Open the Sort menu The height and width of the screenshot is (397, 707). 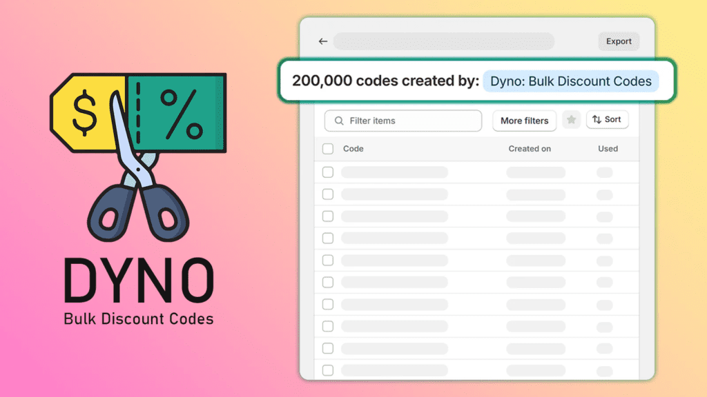click(x=607, y=120)
